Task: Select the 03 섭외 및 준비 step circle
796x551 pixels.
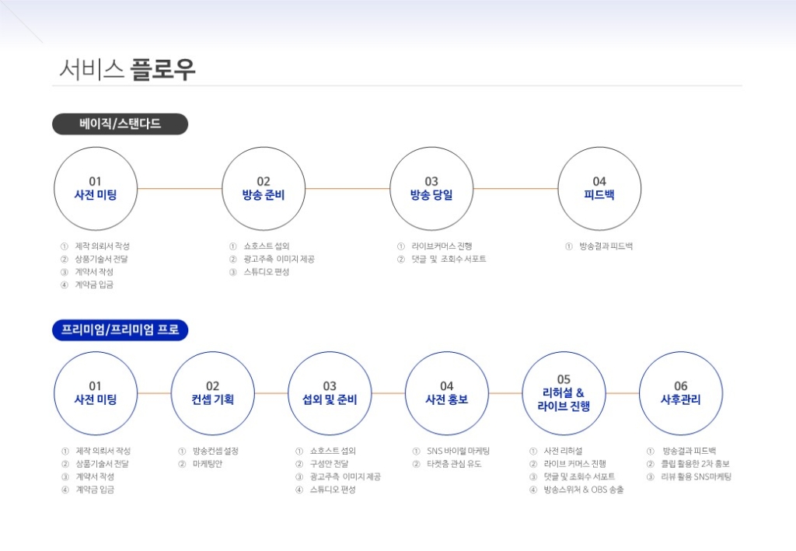Action: point(330,393)
